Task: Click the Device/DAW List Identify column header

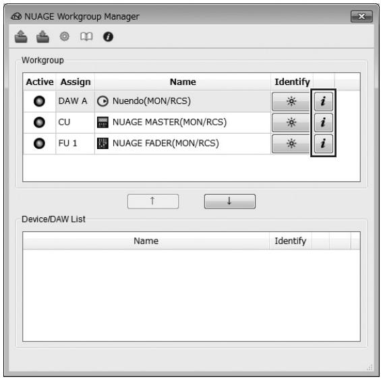Action: pos(291,241)
